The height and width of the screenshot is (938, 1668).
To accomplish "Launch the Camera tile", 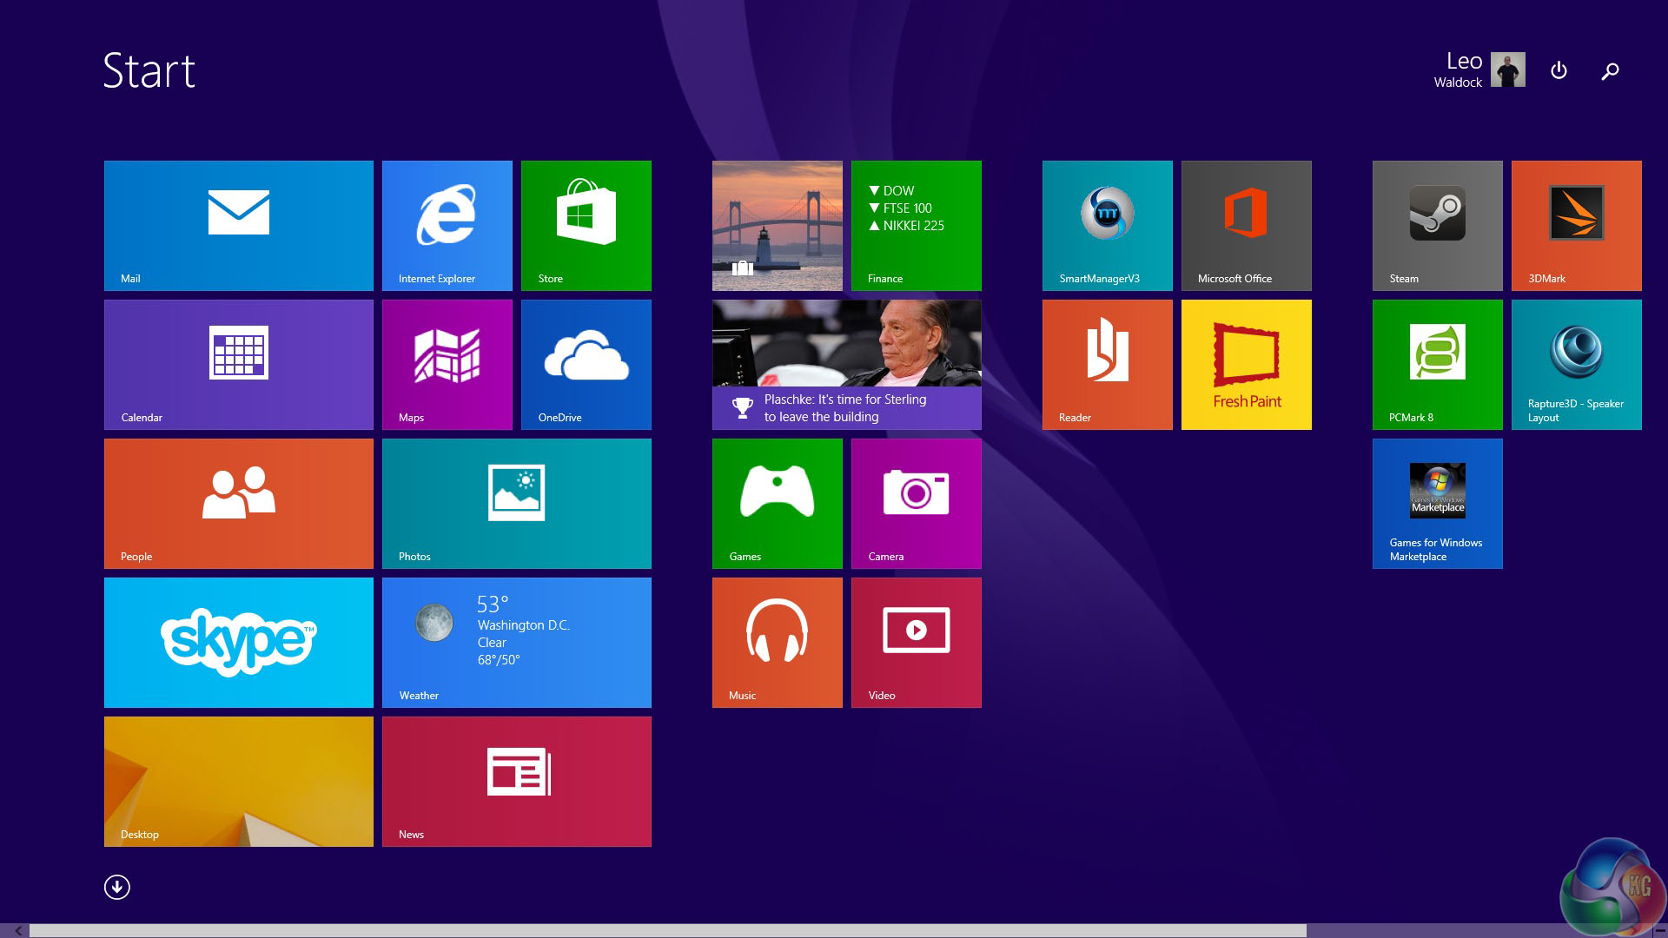I will click(916, 503).
